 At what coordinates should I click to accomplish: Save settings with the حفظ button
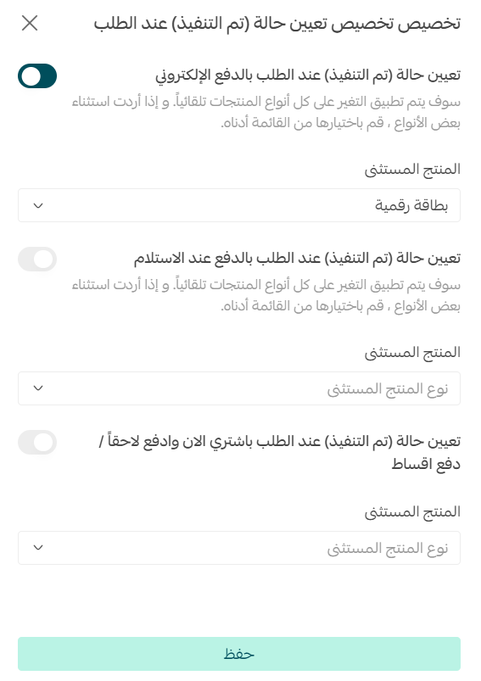tap(239, 654)
